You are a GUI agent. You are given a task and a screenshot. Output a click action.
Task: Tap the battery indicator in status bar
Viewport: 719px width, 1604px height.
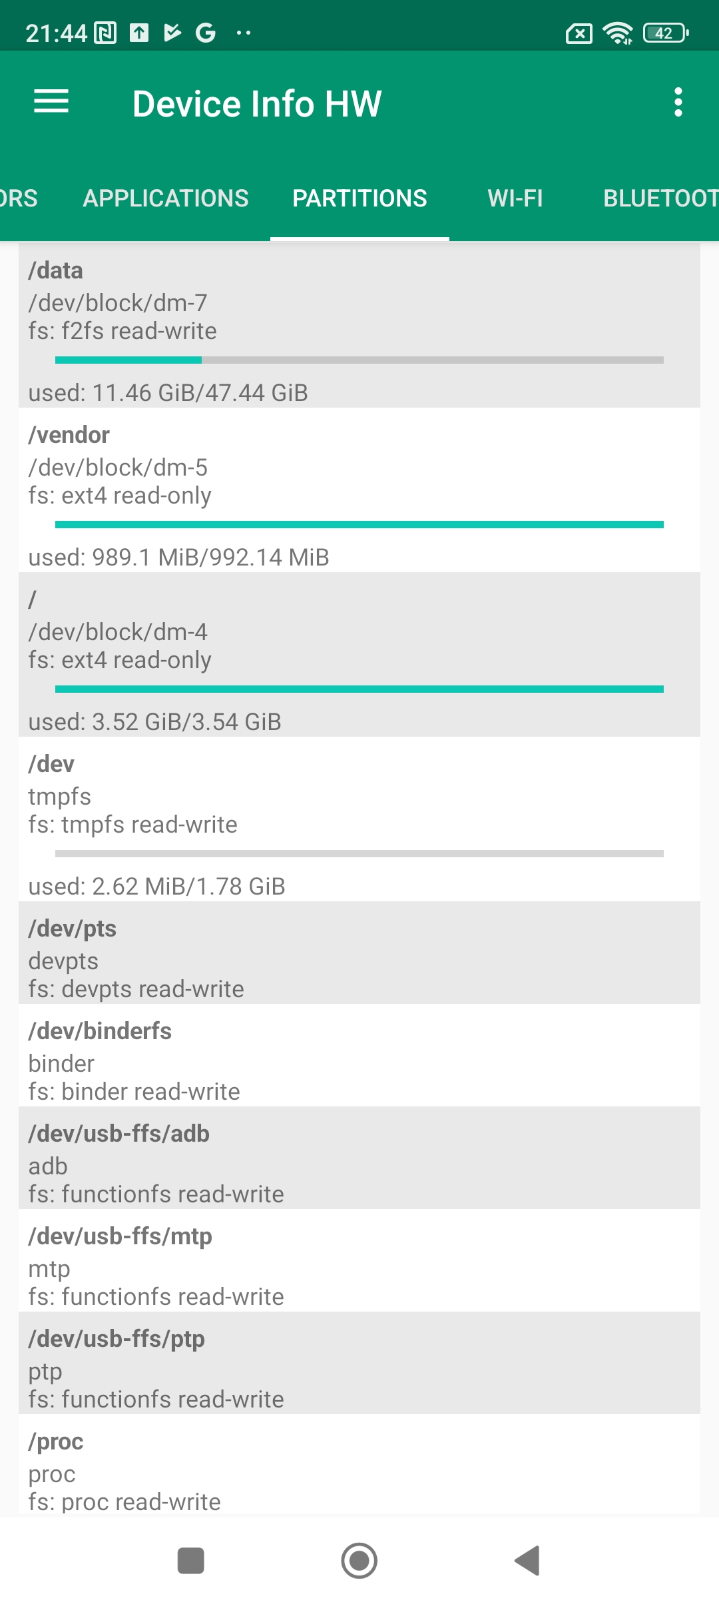coord(665,33)
